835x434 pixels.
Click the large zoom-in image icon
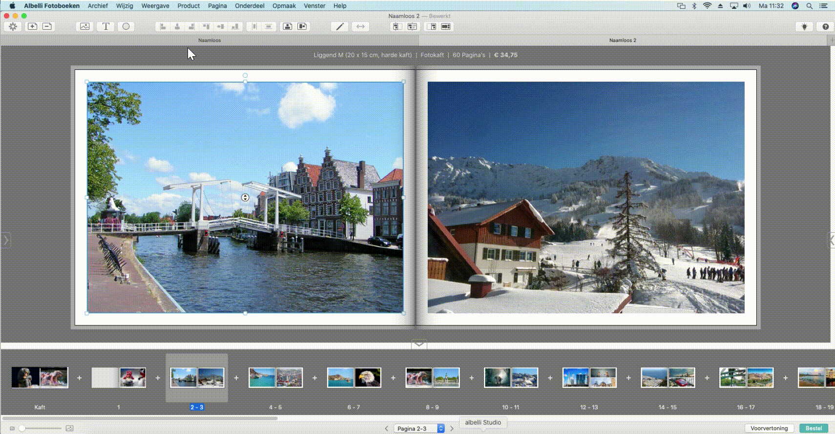point(69,428)
